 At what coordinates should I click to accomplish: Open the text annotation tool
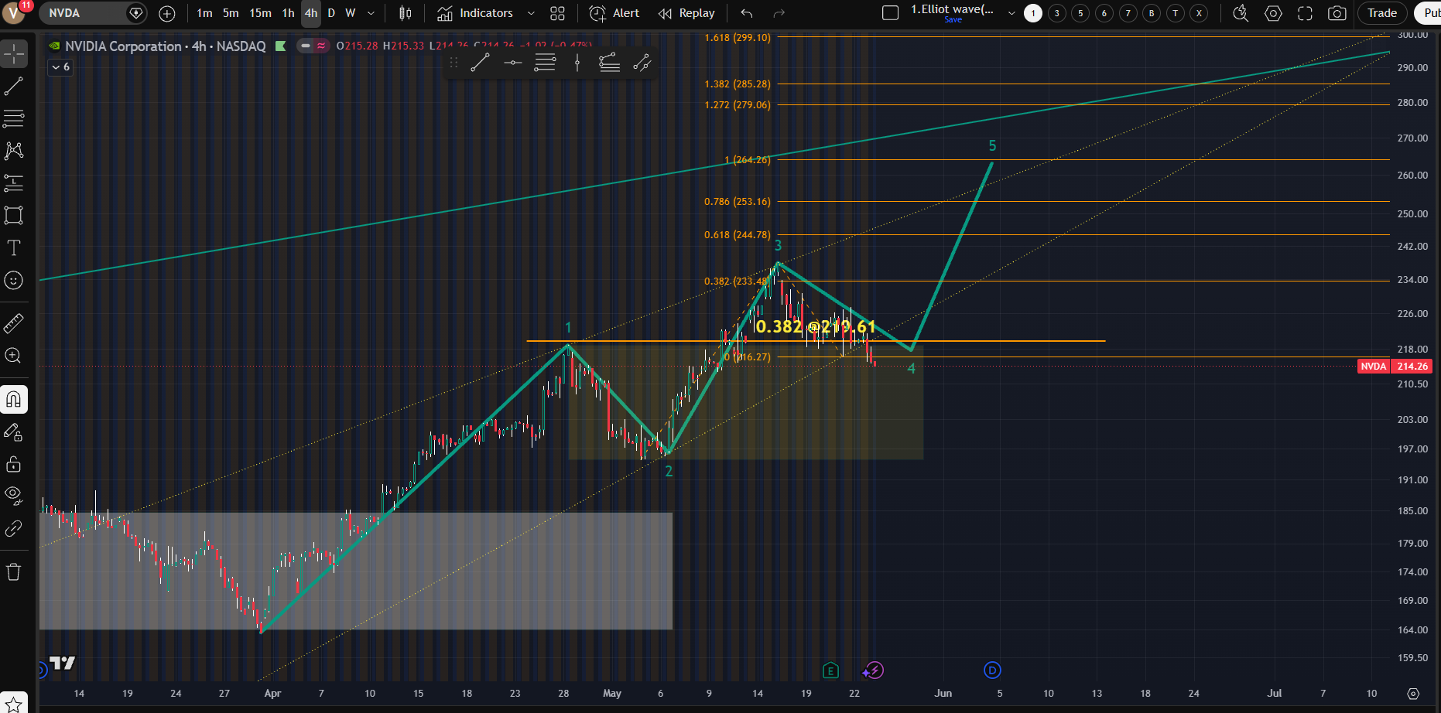click(14, 247)
